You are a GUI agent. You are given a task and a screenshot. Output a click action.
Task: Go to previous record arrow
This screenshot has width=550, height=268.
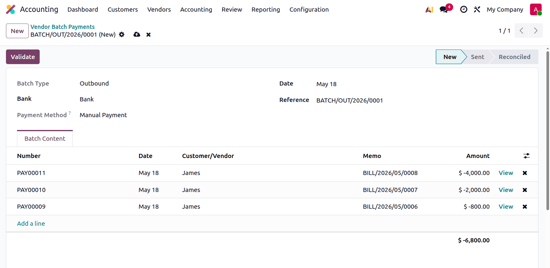[x=521, y=31]
